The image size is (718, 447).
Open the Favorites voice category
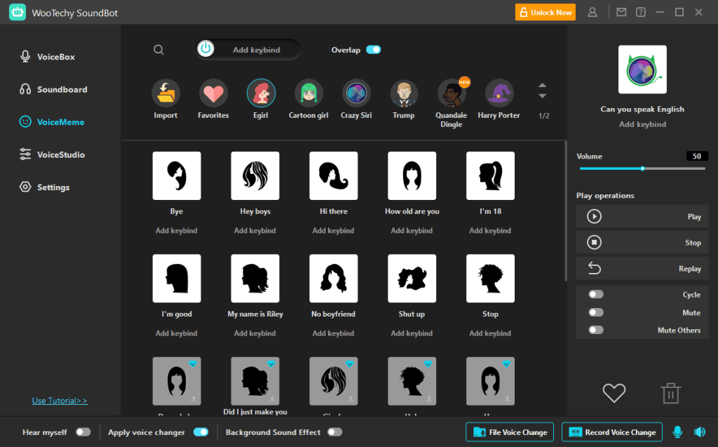tap(213, 96)
